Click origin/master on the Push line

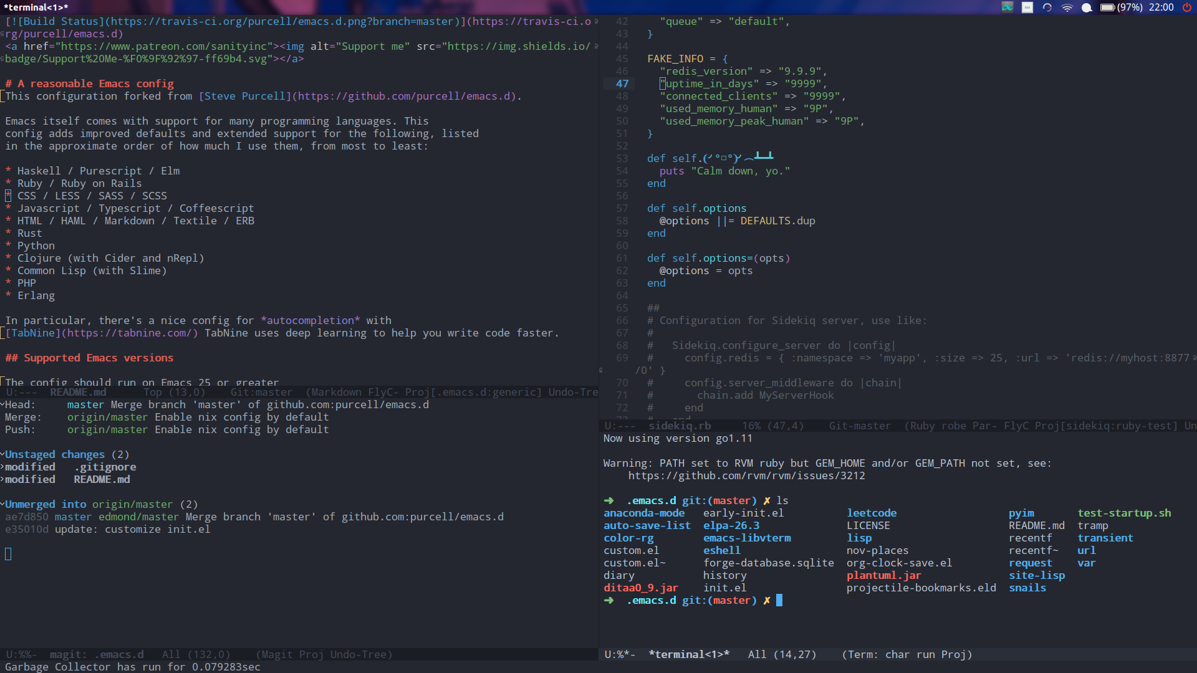108,429
